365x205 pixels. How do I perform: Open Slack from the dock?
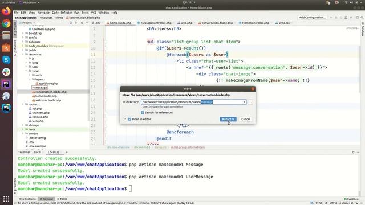(6, 72)
